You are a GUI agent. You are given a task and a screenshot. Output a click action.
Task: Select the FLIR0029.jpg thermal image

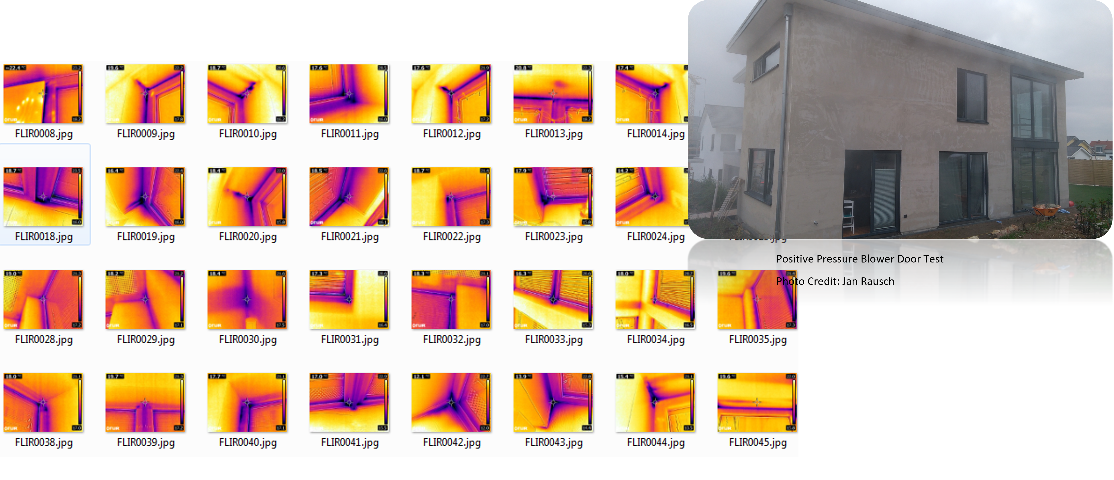pos(145,300)
